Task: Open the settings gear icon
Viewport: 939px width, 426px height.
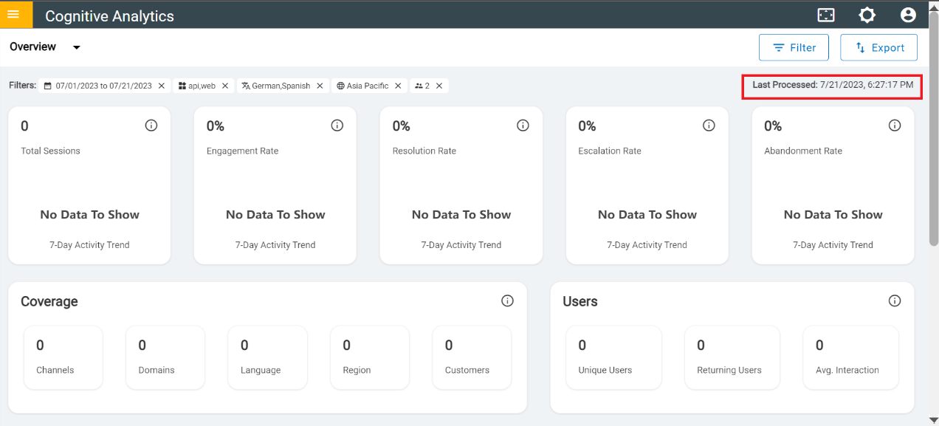Action: click(x=867, y=15)
